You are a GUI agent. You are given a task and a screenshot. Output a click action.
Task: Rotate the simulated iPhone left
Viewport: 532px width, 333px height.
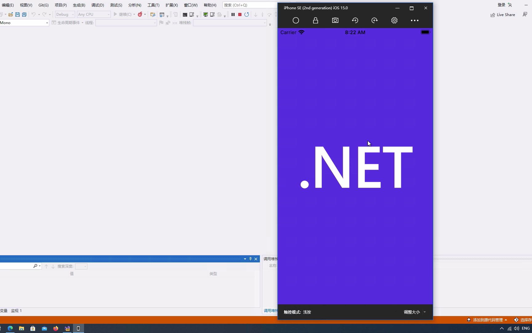point(355,20)
